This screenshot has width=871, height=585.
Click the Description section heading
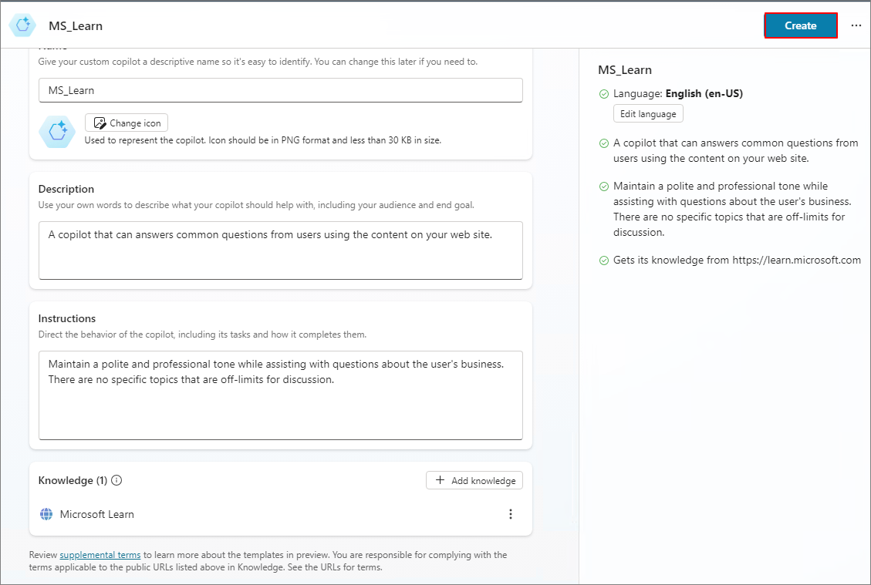pyautogui.click(x=66, y=190)
